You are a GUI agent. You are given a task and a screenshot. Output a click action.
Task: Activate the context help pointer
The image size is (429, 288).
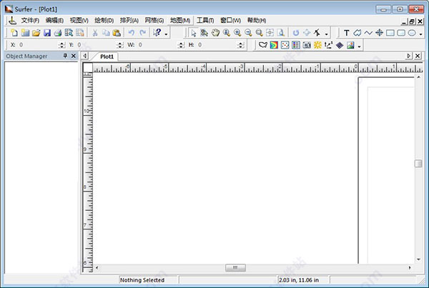[x=157, y=33]
